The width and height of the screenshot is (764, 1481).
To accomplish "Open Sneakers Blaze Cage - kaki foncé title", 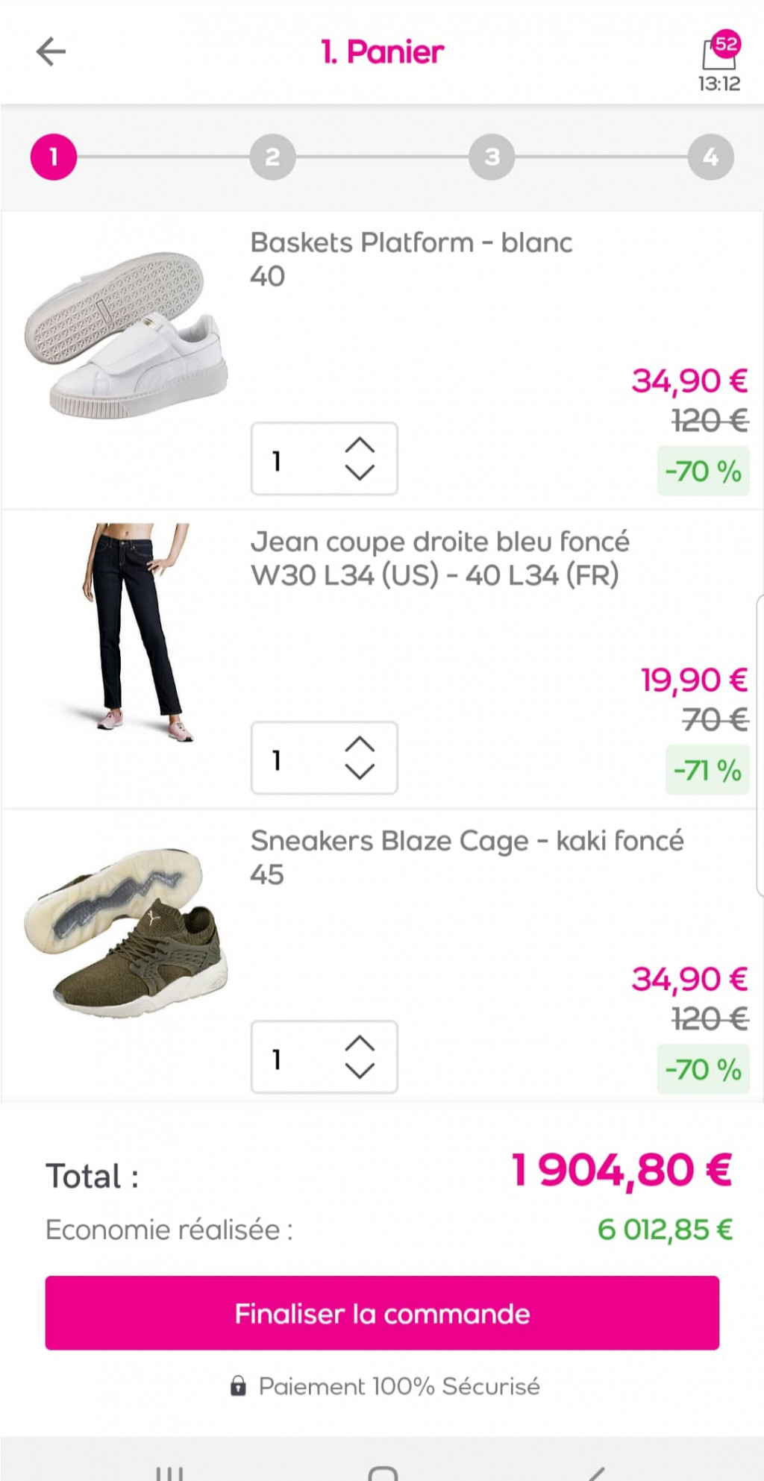I will [467, 841].
